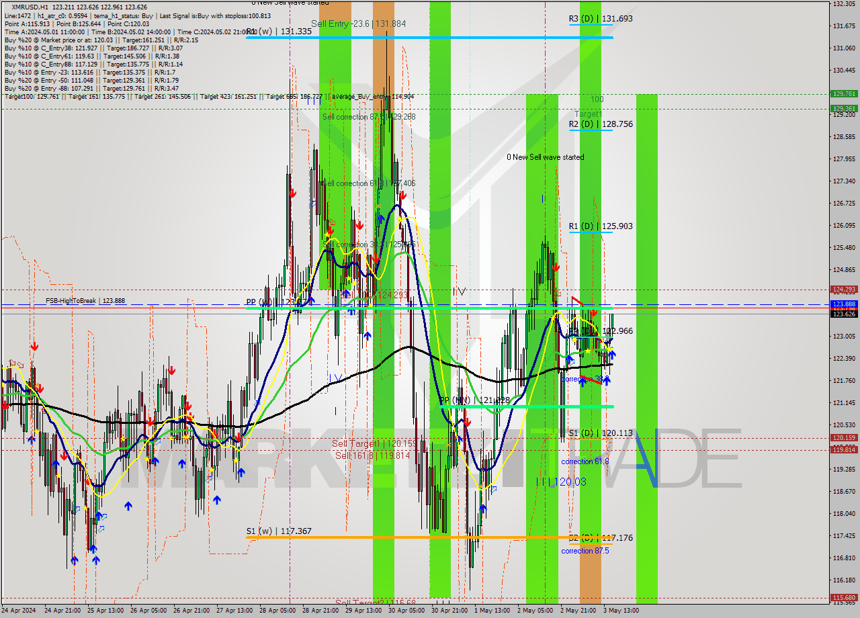Click the red 124.293 price tag on axis
860x618 pixels.
844,290
